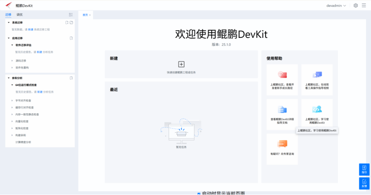Open the online tool operation videos help card
The image size is (371, 195).
click(x=317, y=80)
